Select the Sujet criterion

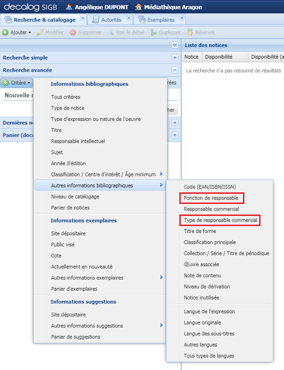pyautogui.click(x=100, y=152)
